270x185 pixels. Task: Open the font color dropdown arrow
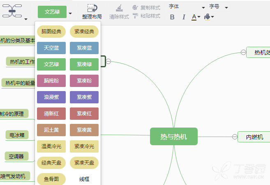coord(199,17)
